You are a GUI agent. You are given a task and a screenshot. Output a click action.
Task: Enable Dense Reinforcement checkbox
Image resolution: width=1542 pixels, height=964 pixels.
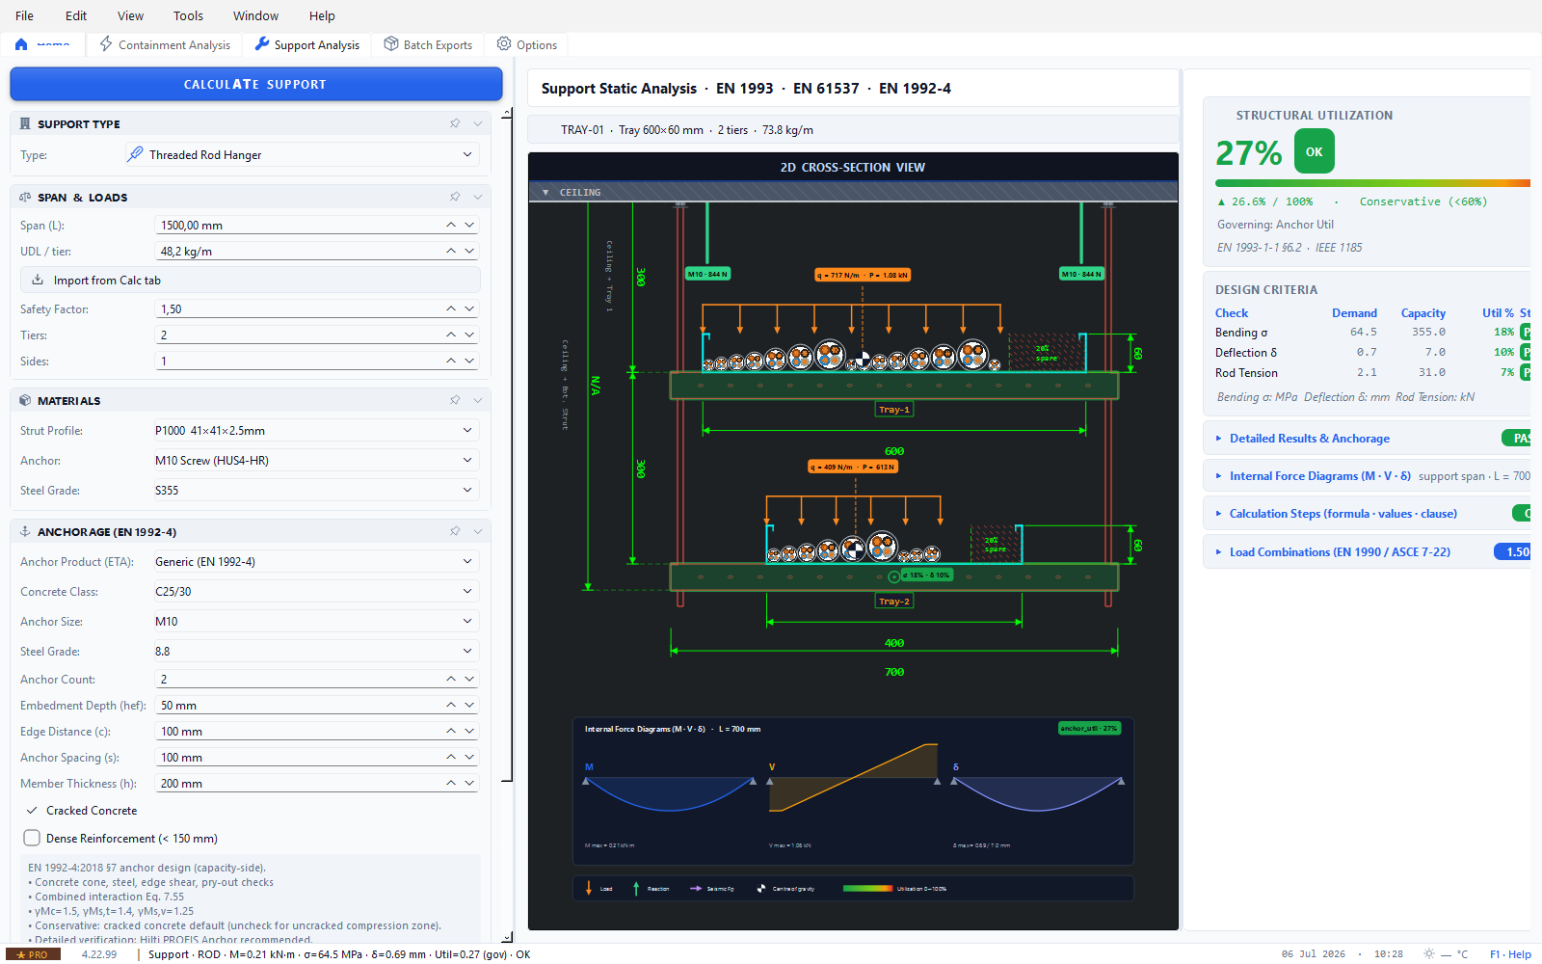tap(32, 838)
